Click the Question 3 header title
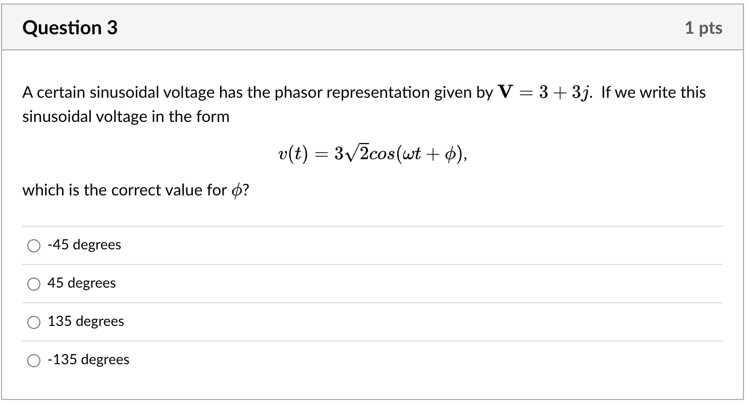This screenshot has height=404, width=749. (x=70, y=27)
